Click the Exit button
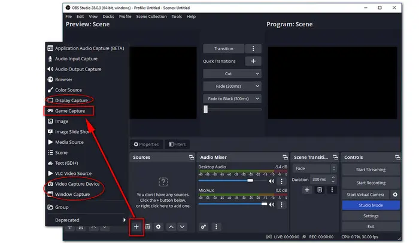 click(x=371, y=226)
